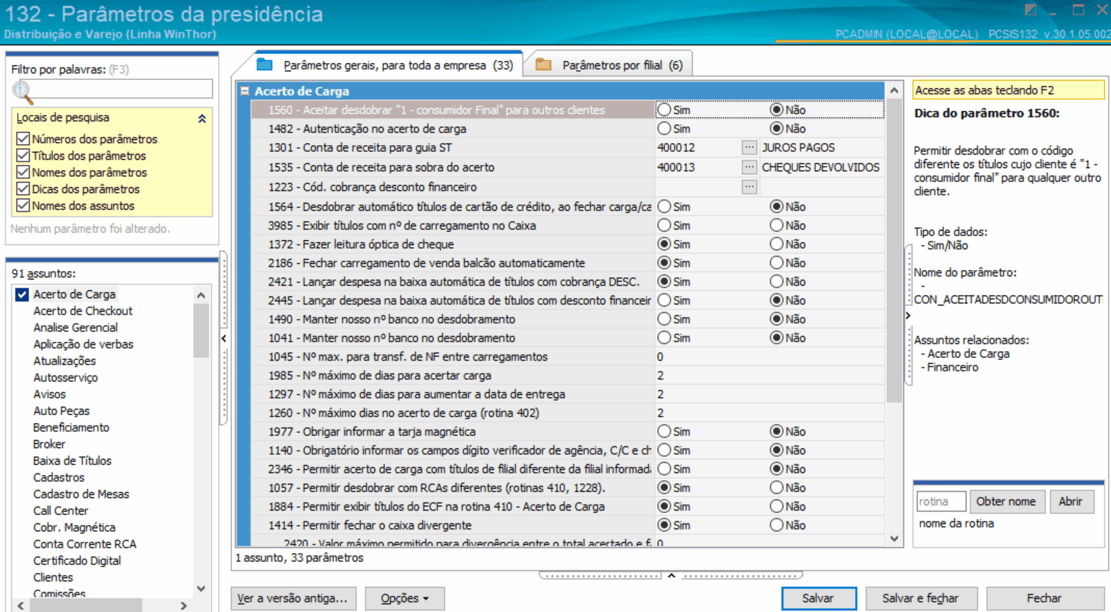This screenshot has height=612, width=1111.
Task: Click the subjects list scroll up arrow
Action: tap(201, 295)
